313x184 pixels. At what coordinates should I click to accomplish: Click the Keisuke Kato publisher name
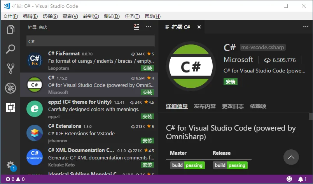click(61, 165)
